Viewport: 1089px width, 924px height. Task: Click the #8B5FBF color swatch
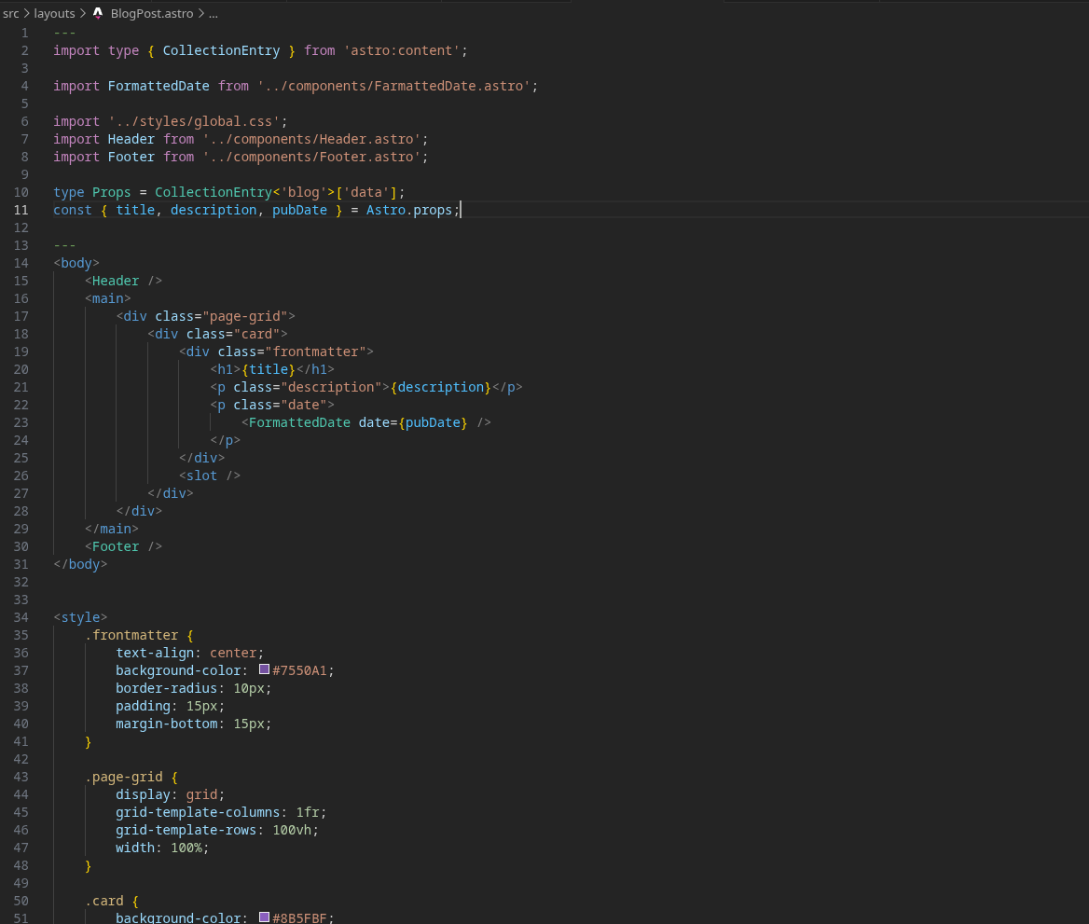(265, 917)
